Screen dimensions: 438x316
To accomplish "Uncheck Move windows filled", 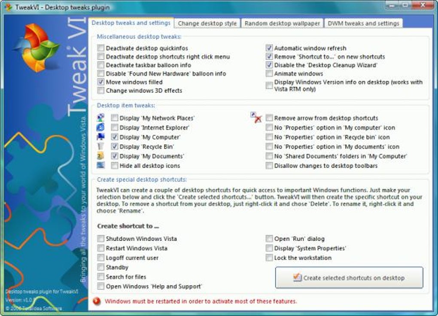I will click(x=101, y=82).
